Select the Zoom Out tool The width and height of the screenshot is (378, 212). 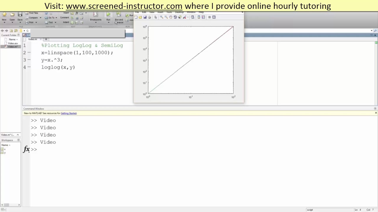click(x=166, y=17)
